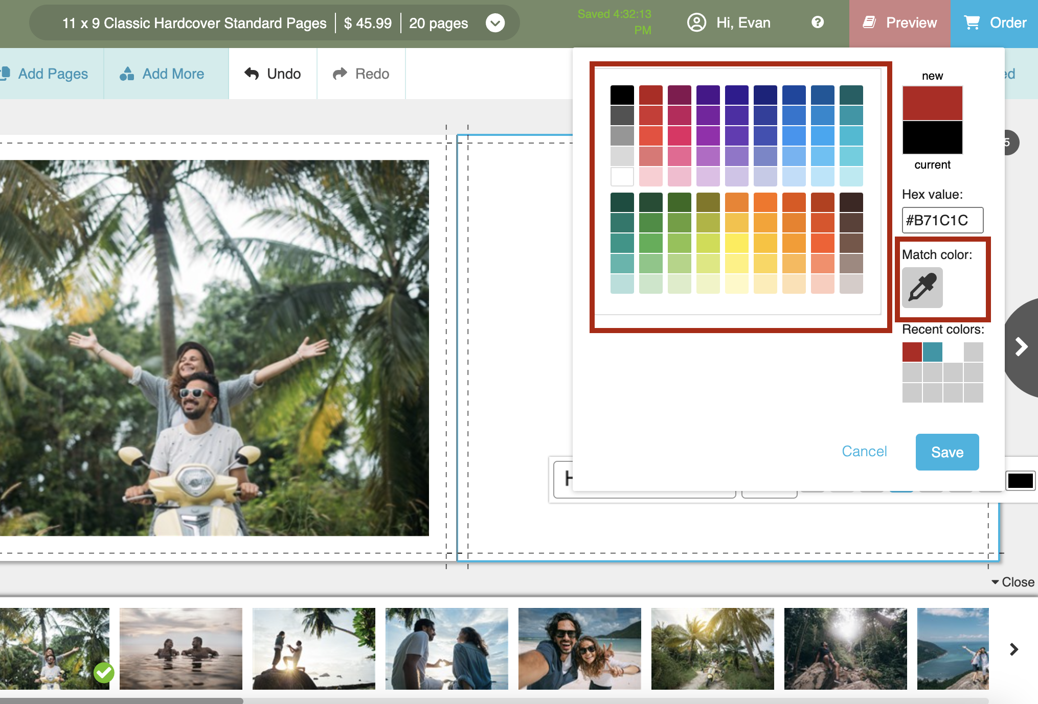Image resolution: width=1038 pixels, height=704 pixels.
Task: Click the black text color swatch
Action: tap(1020, 481)
